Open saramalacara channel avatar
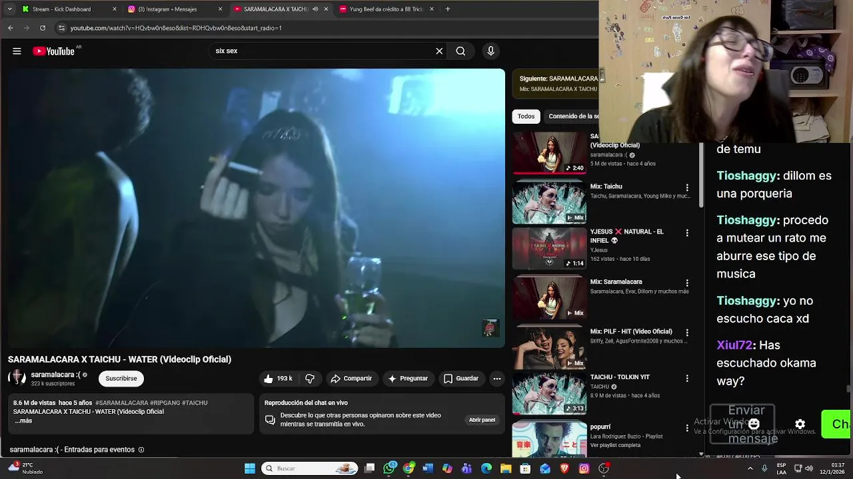The width and height of the screenshot is (853, 479). tap(17, 379)
